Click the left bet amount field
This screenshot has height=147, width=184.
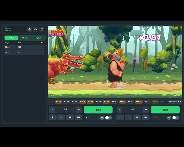[x=66, y=109]
